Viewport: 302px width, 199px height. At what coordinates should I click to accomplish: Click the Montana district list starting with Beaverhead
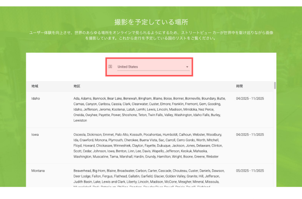click(149, 179)
